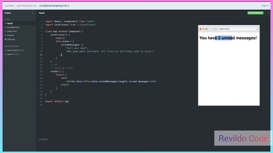273x153 pixels.
Task: Click the style.css file icon in sidebar
Action: (x=6, y=40)
